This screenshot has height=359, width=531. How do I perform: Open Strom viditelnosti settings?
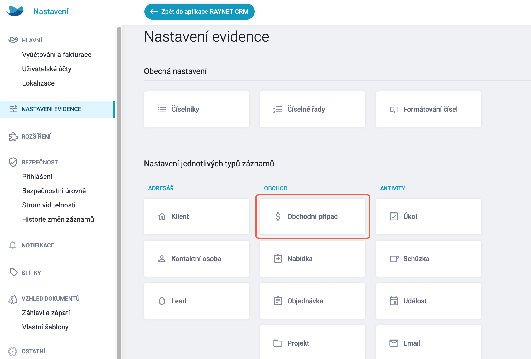coord(49,205)
